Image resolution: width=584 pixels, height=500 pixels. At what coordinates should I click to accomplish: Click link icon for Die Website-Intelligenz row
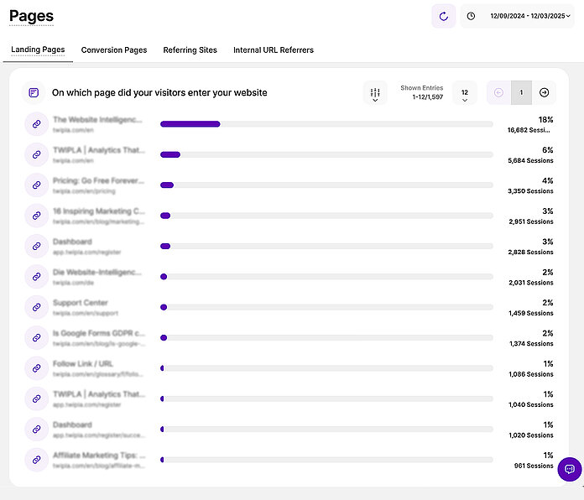36,277
